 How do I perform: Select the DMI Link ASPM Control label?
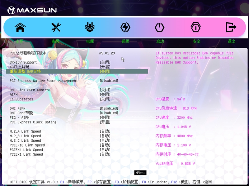click(30, 90)
